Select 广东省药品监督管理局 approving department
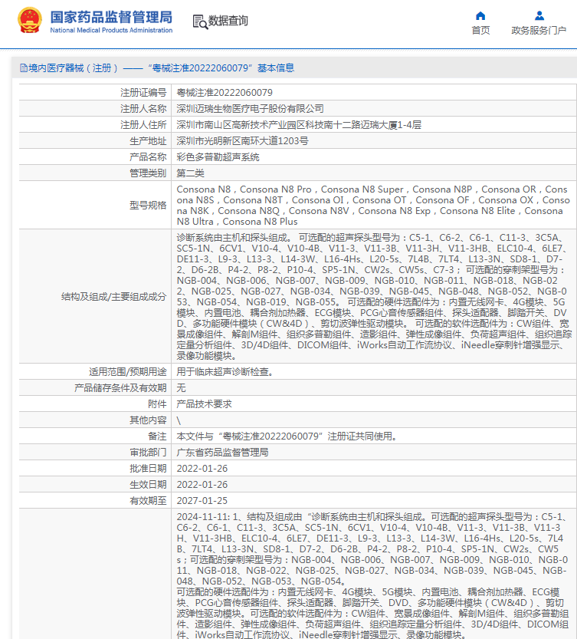The width and height of the screenshot is (577, 639). pos(222,453)
